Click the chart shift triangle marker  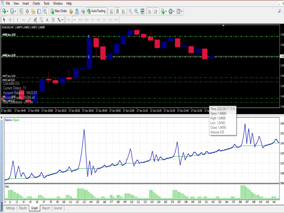pos(224,26)
